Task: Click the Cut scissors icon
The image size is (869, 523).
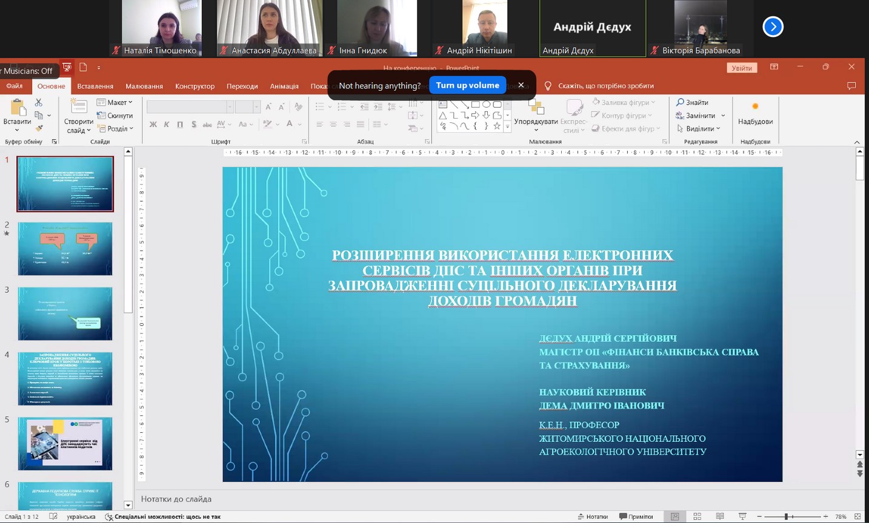Action: [39, 103]
